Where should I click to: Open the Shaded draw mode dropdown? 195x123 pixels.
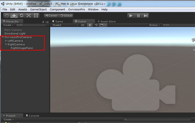coord(65,25)
